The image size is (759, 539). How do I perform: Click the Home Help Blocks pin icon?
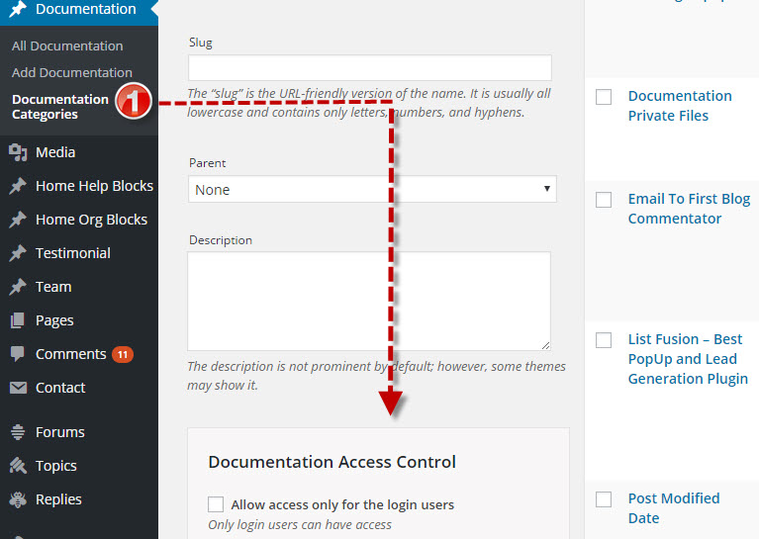(x=18, y=186)
